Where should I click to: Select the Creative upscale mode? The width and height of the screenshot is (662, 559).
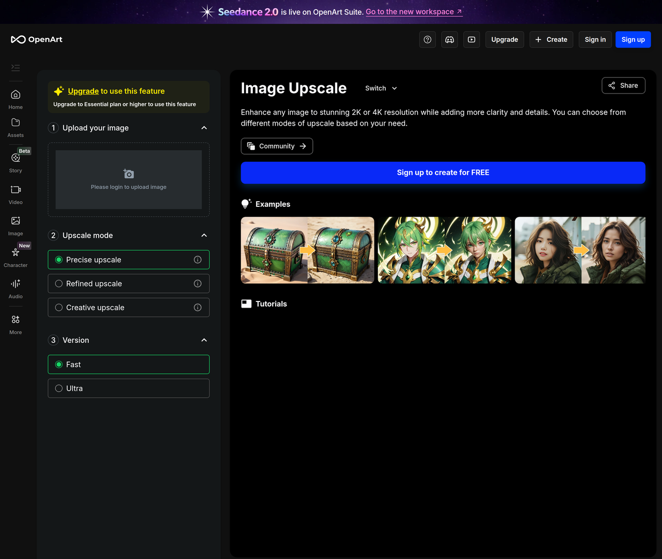(129, 307)
